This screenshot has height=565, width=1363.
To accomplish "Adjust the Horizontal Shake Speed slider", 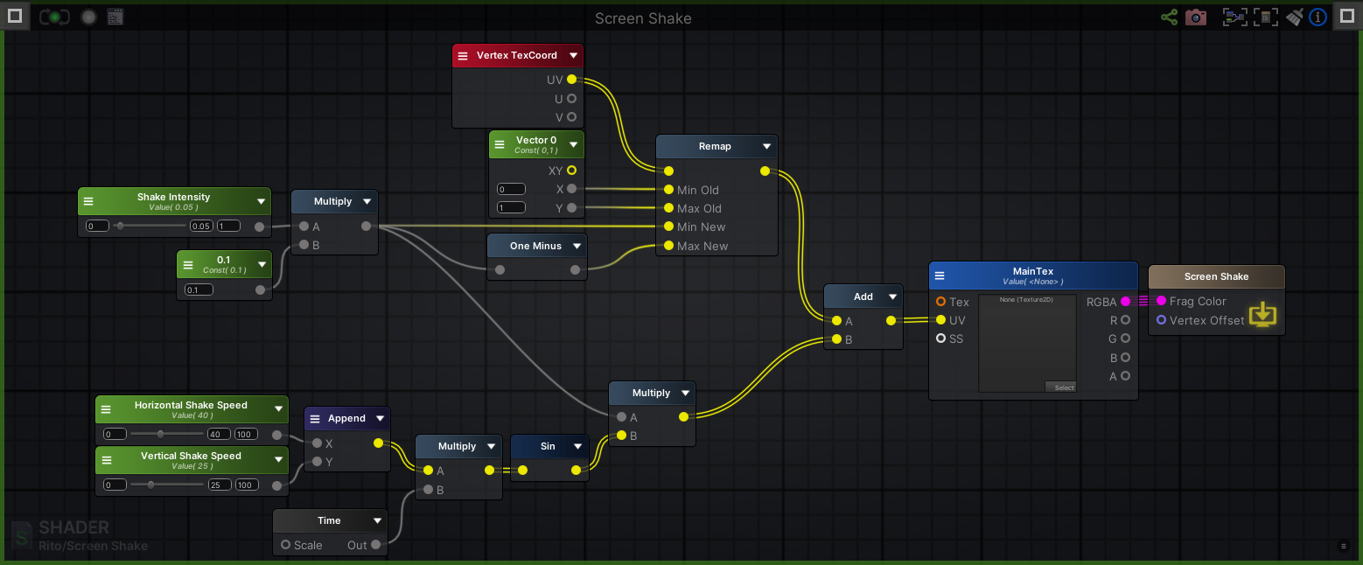I will (159, 434).
